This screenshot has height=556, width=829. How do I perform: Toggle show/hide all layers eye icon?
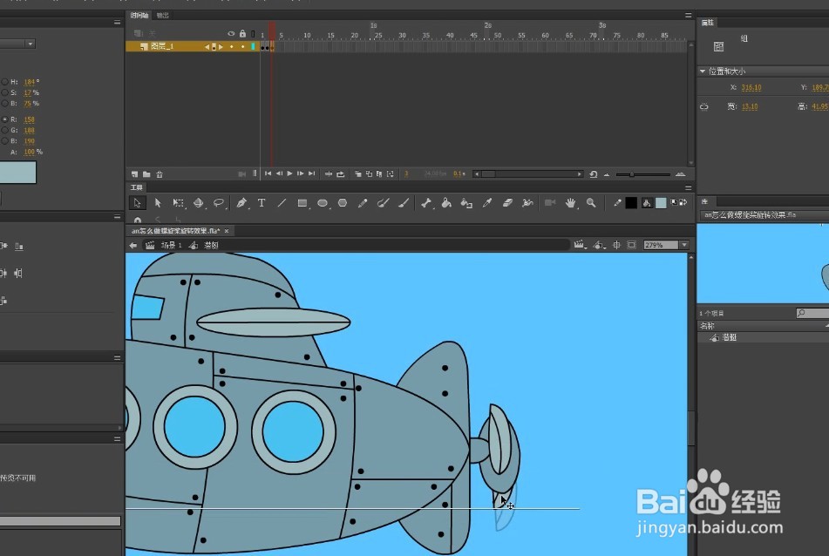pos(231,34)
